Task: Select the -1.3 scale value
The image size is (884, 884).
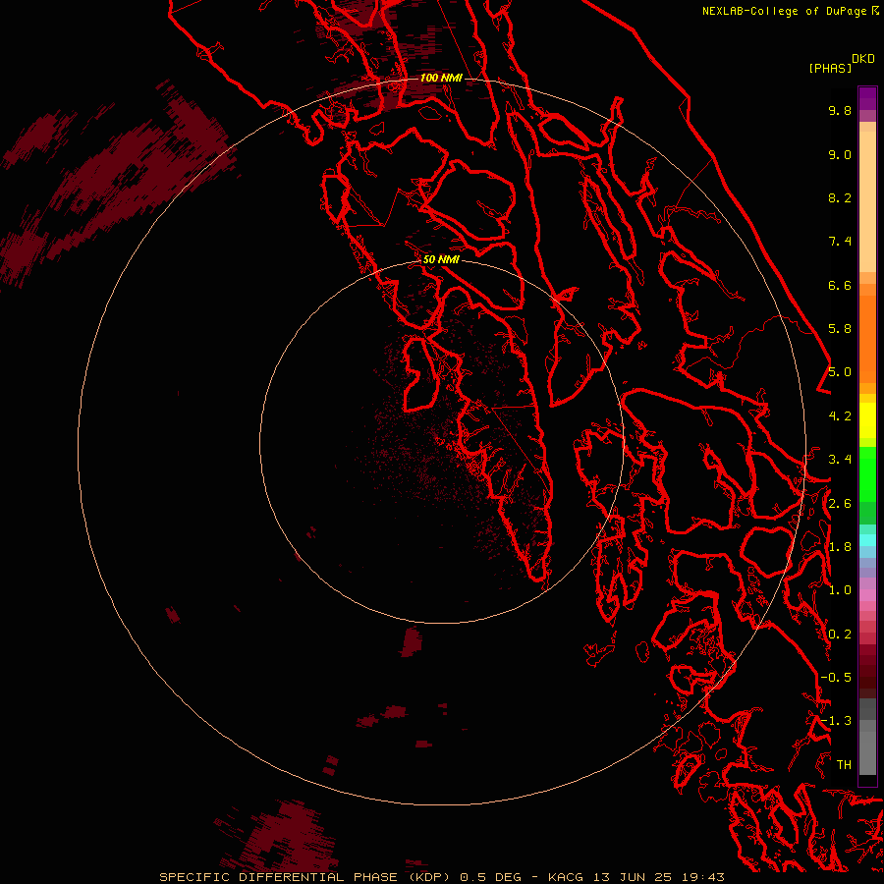Action: pos(836,721)
